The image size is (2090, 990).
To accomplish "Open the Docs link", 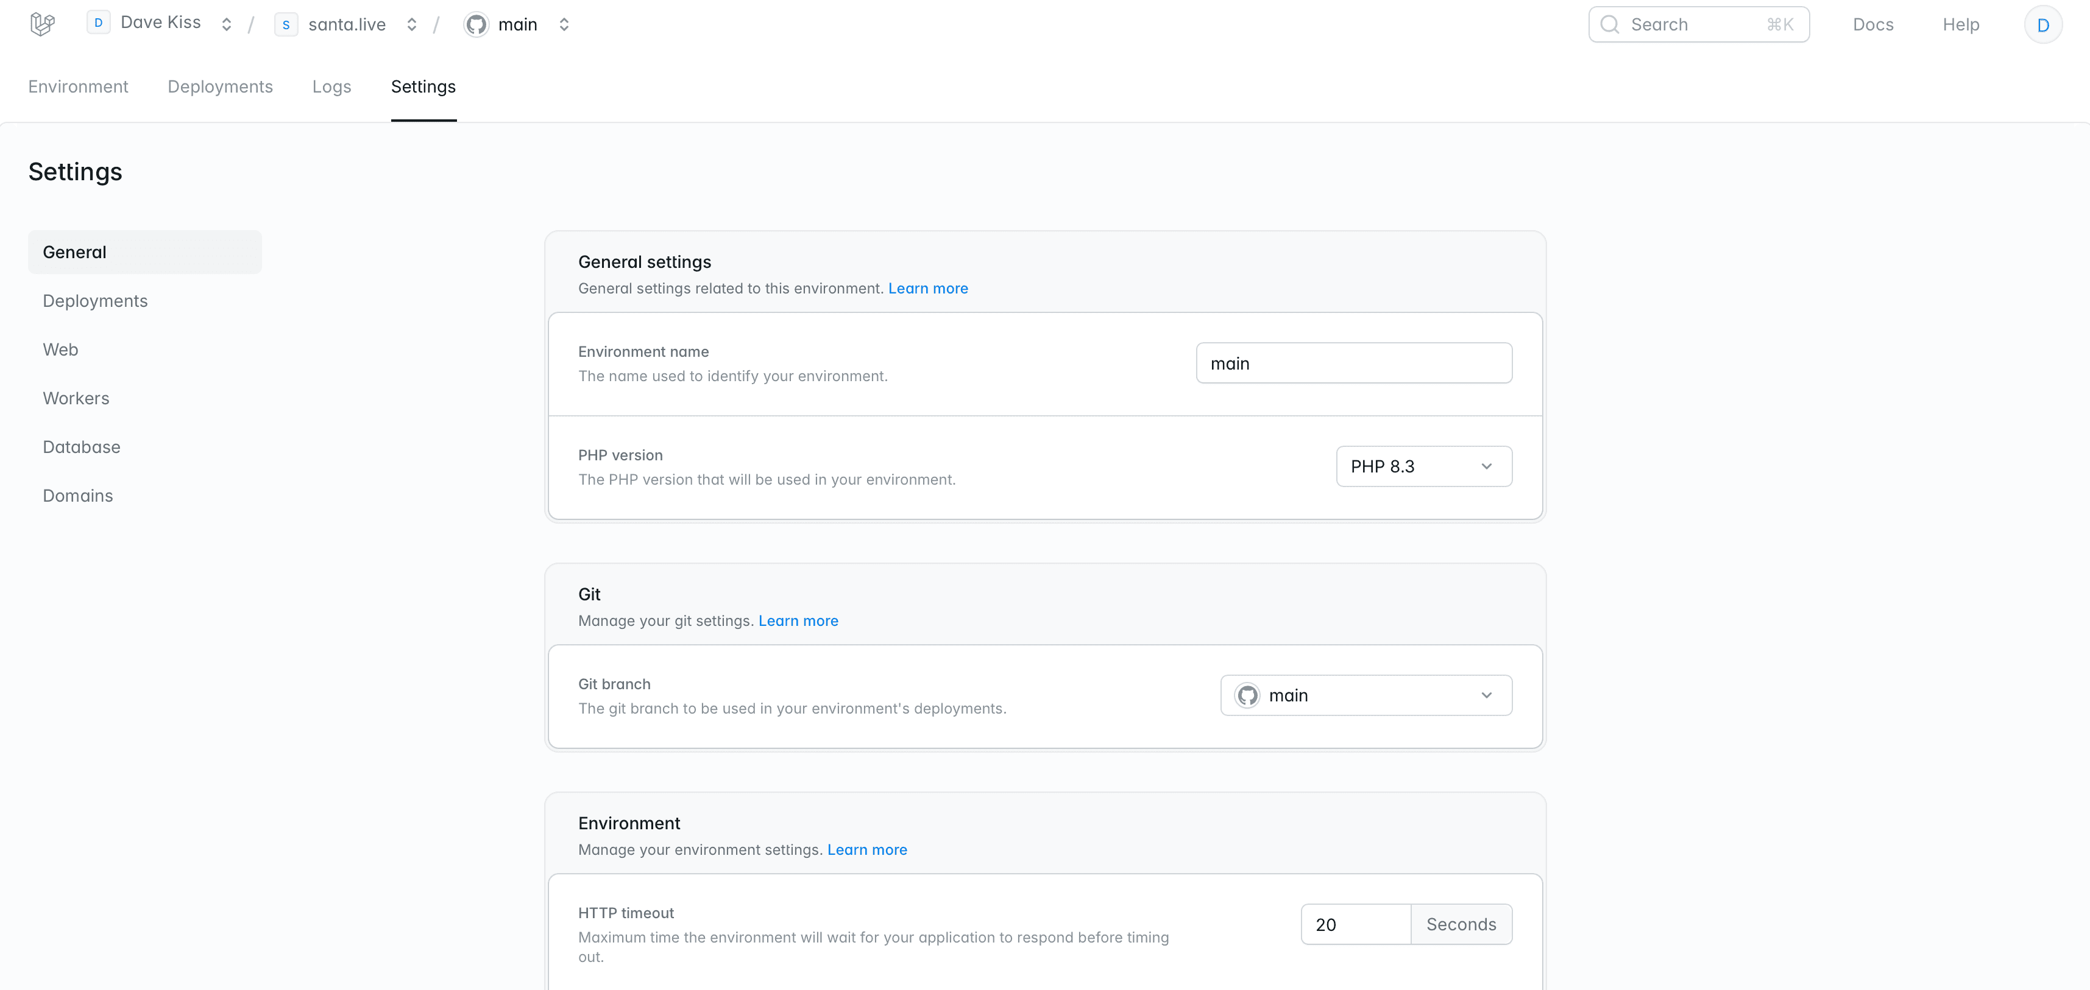I will (x=1872, y=24).
